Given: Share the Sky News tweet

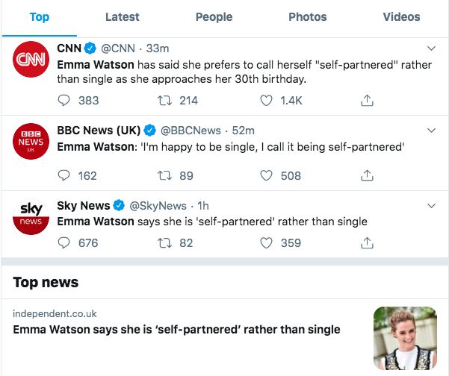Looking at the screenshot, I should pos(367,242).
